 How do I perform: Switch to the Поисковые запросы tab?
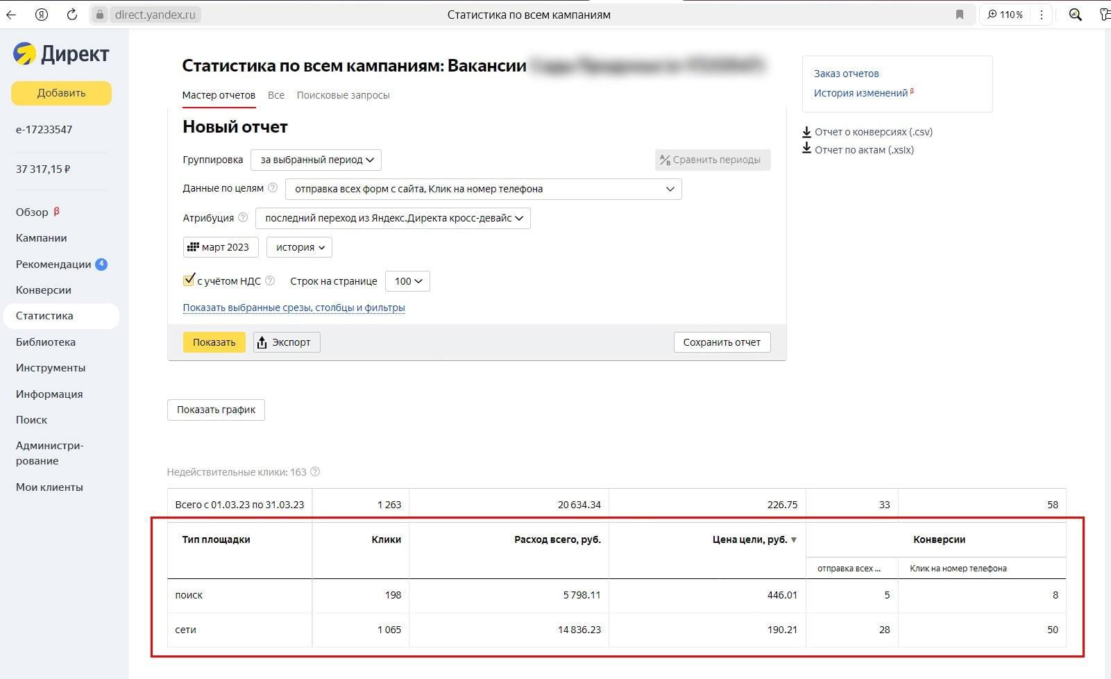(x=343, y=95)
